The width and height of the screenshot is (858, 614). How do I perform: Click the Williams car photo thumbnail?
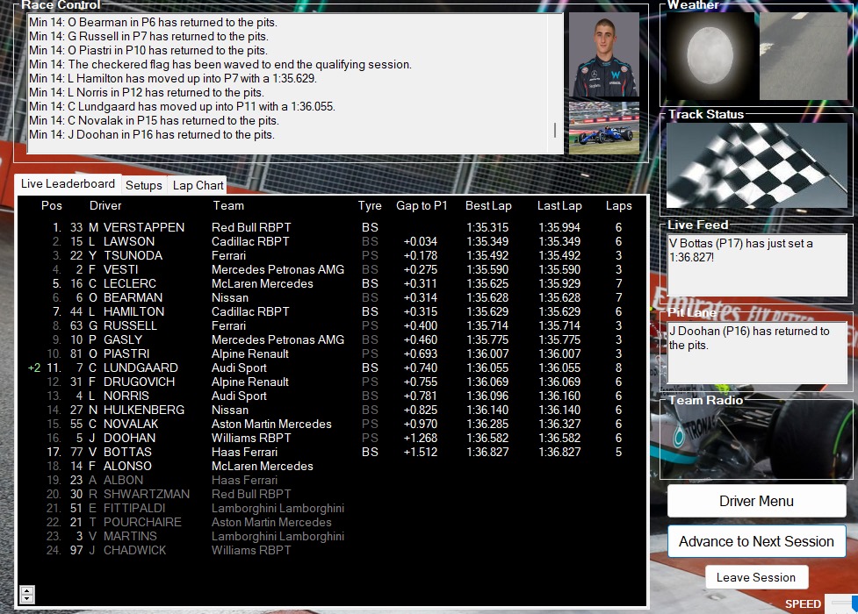(x=604, y=127)
